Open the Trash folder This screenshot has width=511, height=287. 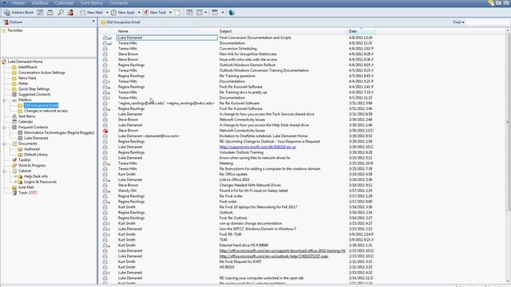[27, 193]
